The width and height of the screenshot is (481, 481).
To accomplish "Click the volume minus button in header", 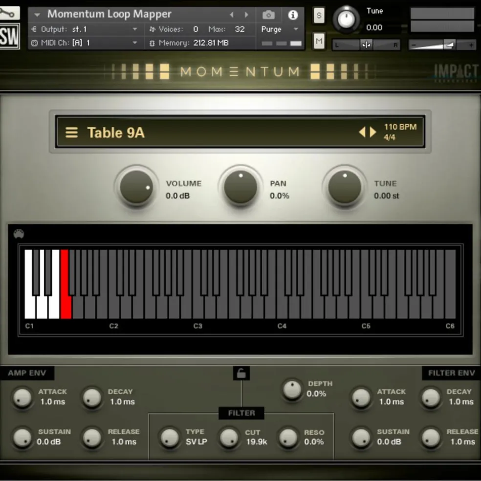I will click(x=414, y=45).
